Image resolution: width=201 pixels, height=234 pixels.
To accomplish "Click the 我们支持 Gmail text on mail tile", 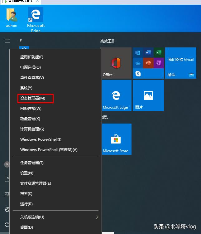I will 181,60.
